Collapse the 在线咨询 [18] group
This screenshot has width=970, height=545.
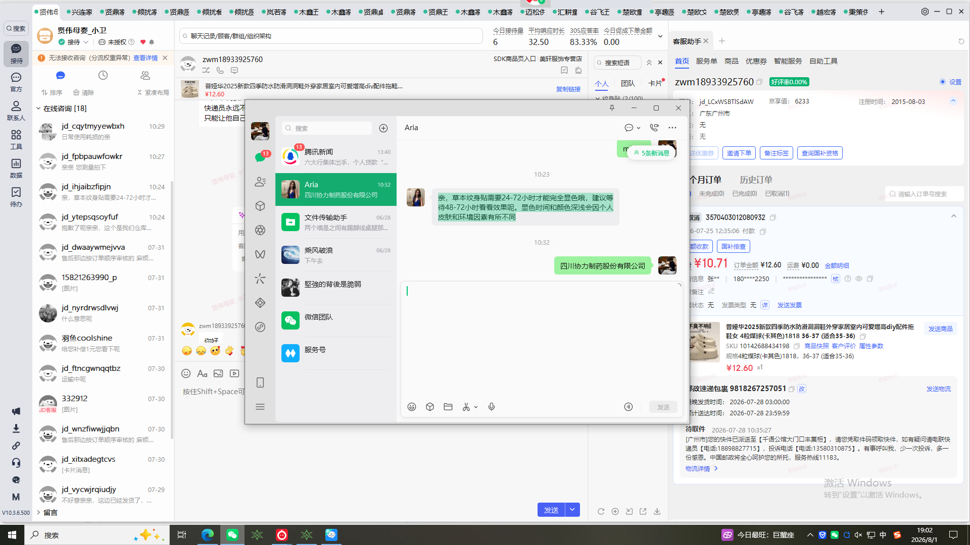click(x=38, y=108)
